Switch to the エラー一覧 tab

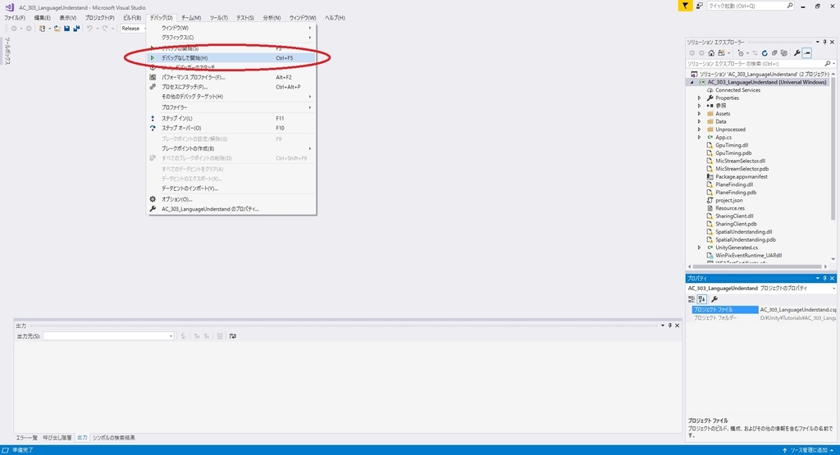27,438
